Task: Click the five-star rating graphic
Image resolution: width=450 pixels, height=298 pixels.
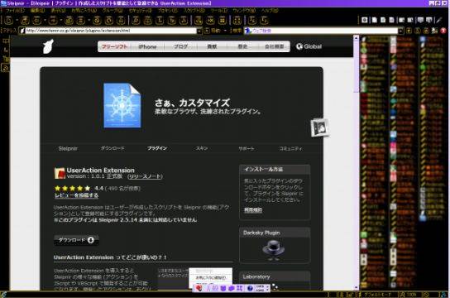Action: [x=72, y=189]
